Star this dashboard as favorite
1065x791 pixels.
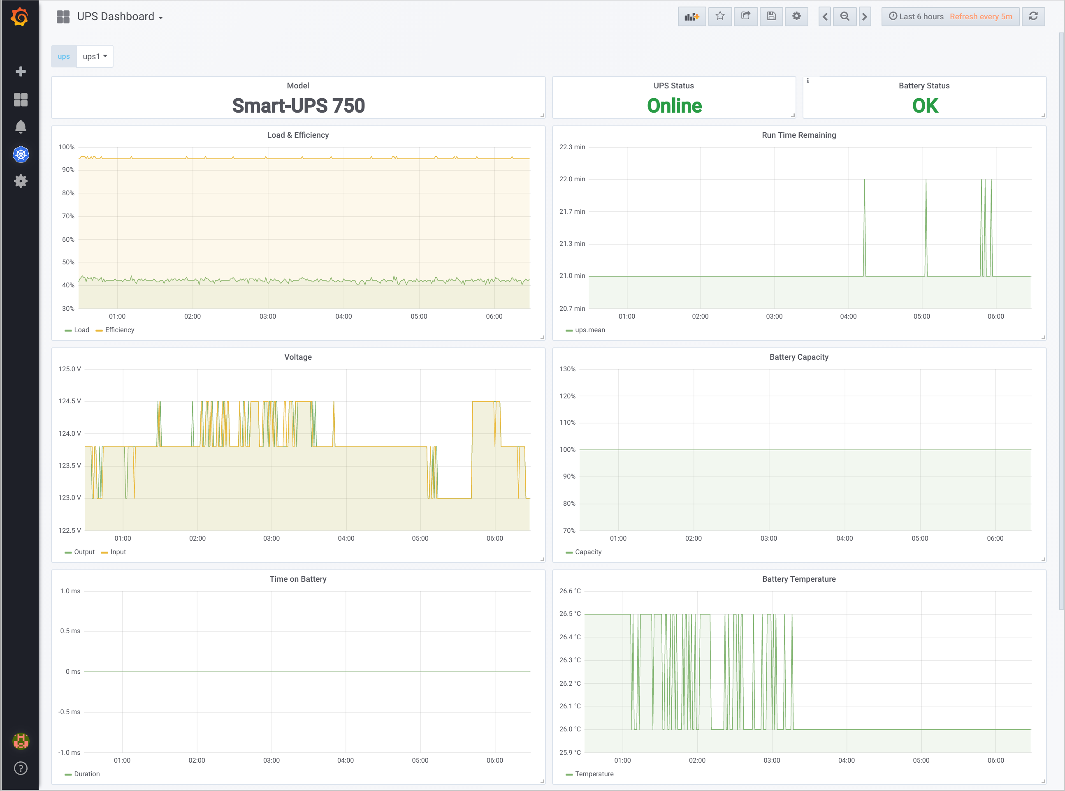pyautogui.click(x=719, y=17)
